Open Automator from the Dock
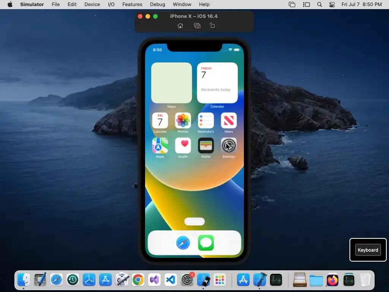The height and width of the screenshot is (292, 389). (x=122, y=280)
